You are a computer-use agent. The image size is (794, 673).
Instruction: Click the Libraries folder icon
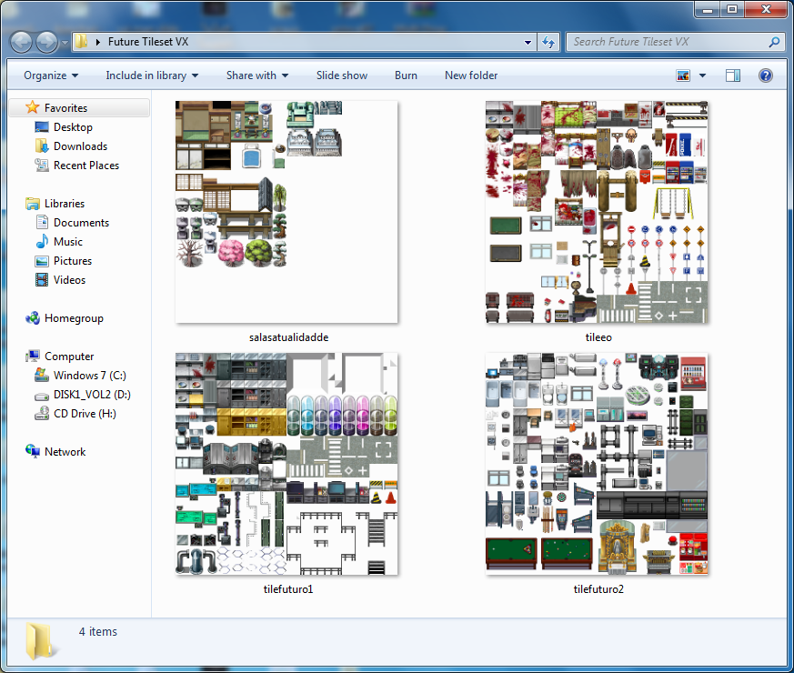[x=33, y=204]
